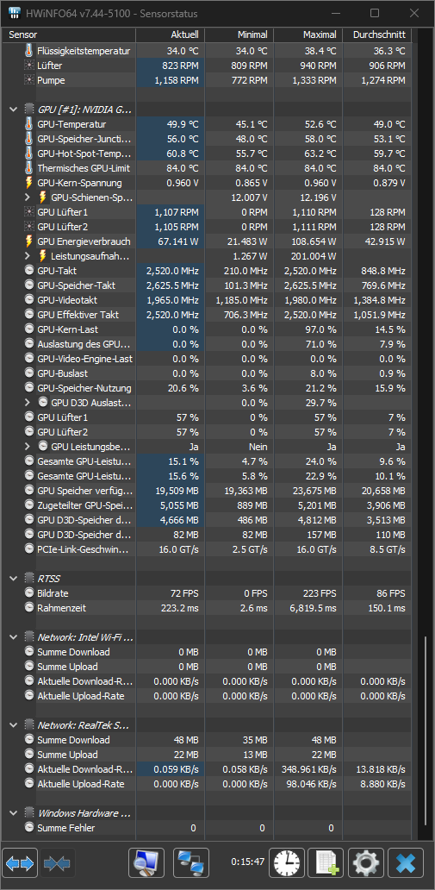This screenshot has height=890, width=435.
Task: Click the Durchschnitt column header
Action: tap(376, 35)
